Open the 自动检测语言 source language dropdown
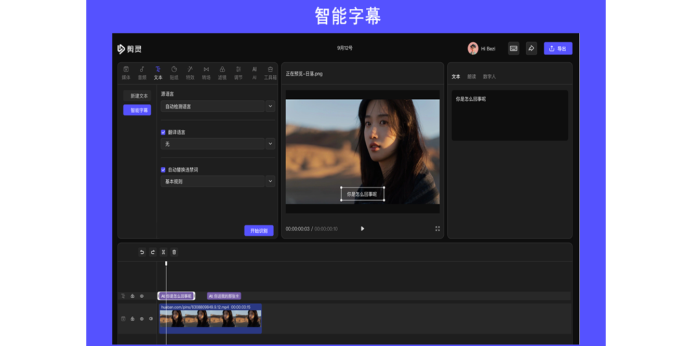Screen dimensions: 692x346 tap(270, 106)
